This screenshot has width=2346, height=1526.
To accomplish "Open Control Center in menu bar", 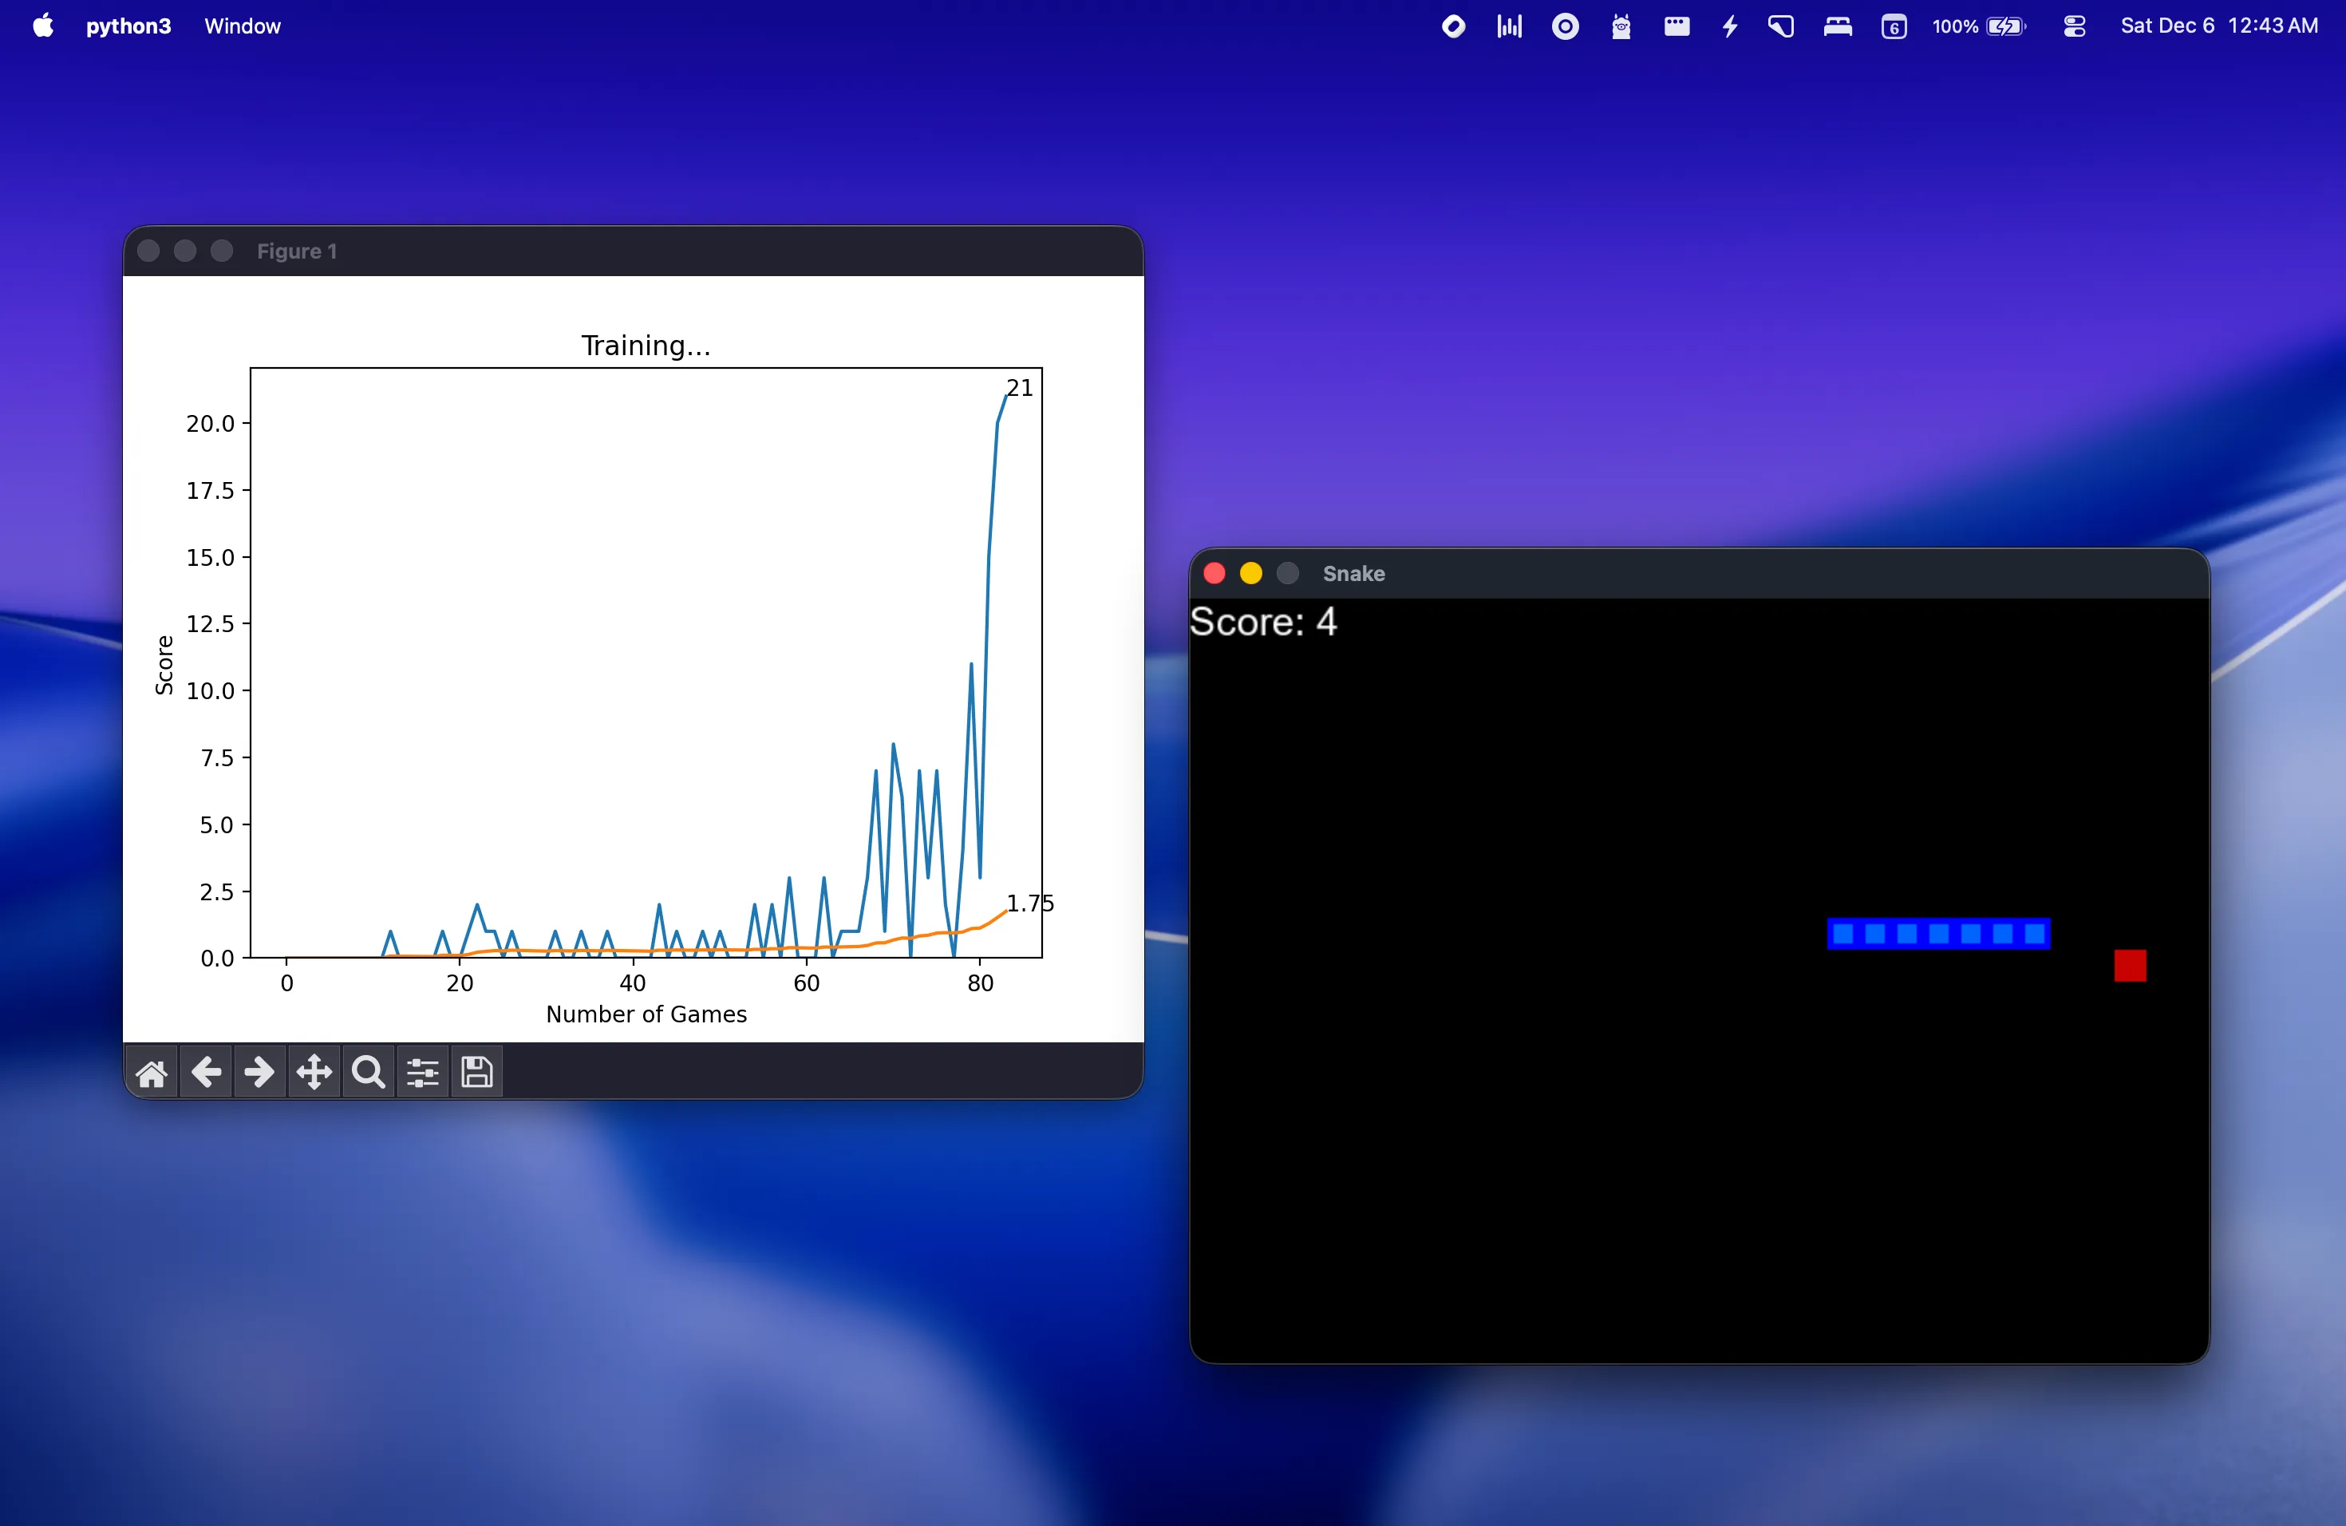I will tap(2074, 26).
